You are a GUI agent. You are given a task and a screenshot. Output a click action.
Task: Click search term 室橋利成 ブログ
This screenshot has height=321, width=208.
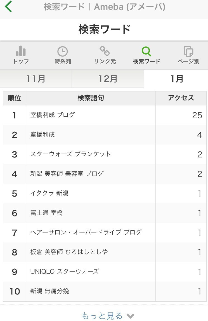pyautogui.click(x=53, y=115)
